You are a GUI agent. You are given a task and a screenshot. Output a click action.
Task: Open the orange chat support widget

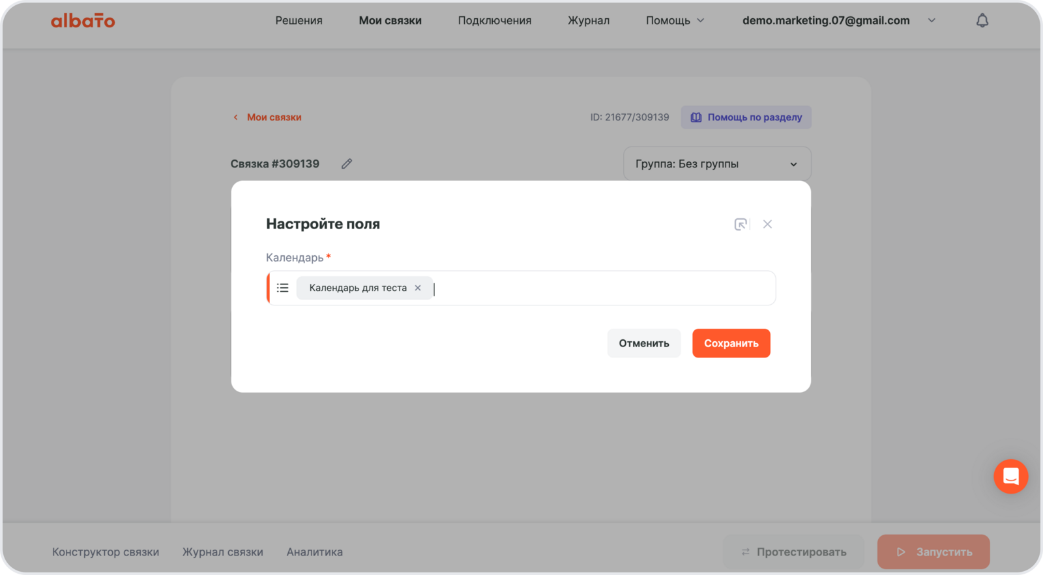tap(1010, 476)
